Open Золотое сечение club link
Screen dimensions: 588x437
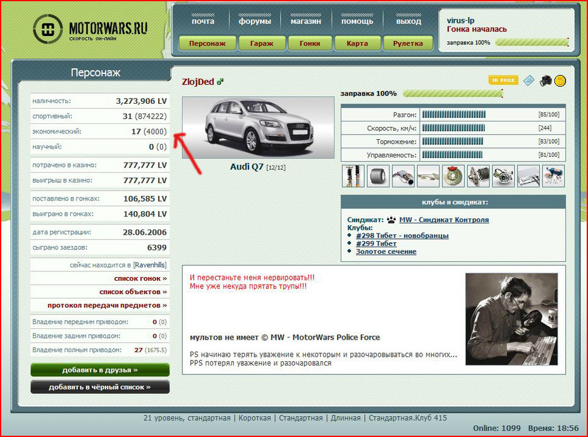click(386, 251)
